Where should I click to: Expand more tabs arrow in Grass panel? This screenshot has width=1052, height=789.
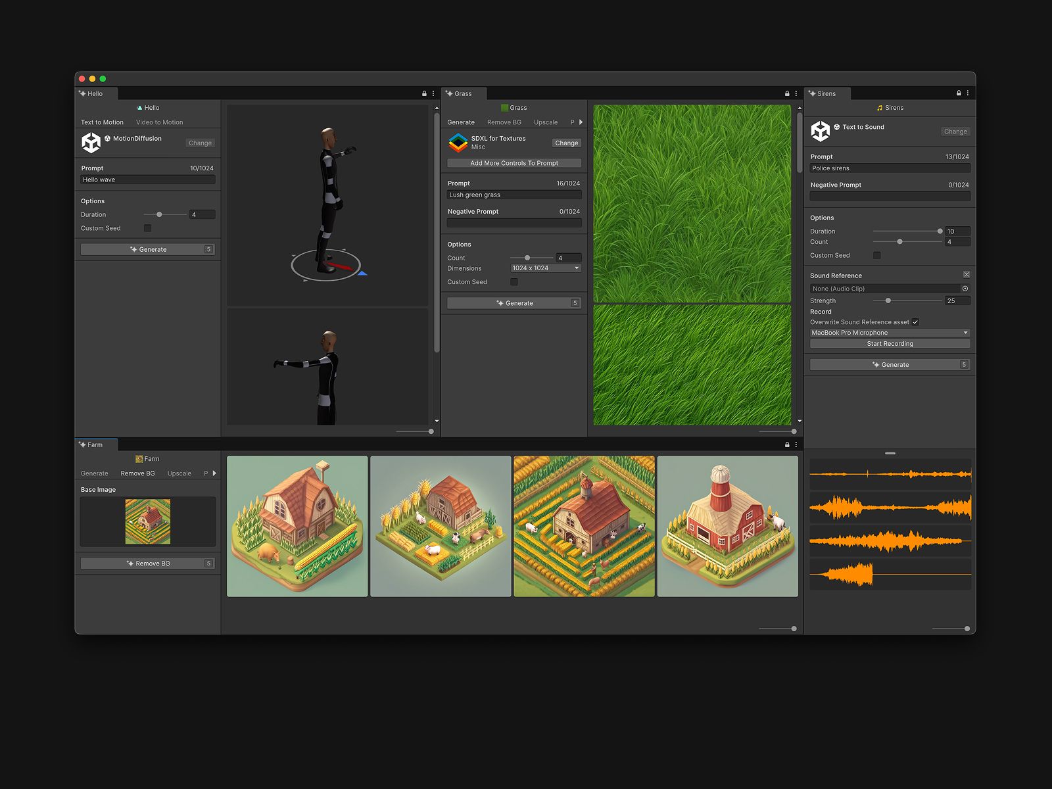[x=581, y=122]
